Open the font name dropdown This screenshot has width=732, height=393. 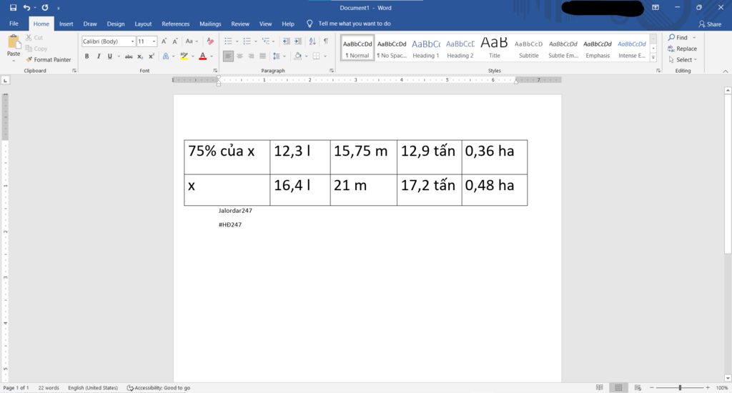[x=132, y=41]
